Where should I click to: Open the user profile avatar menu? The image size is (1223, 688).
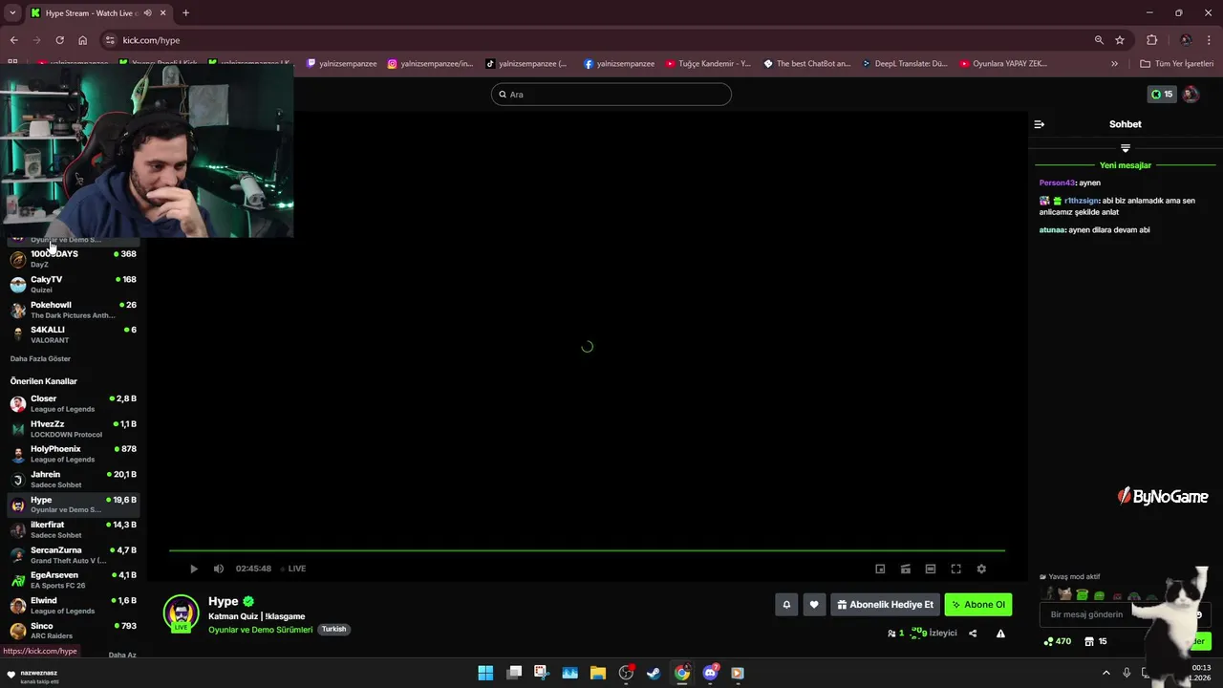coord(1191,95)
